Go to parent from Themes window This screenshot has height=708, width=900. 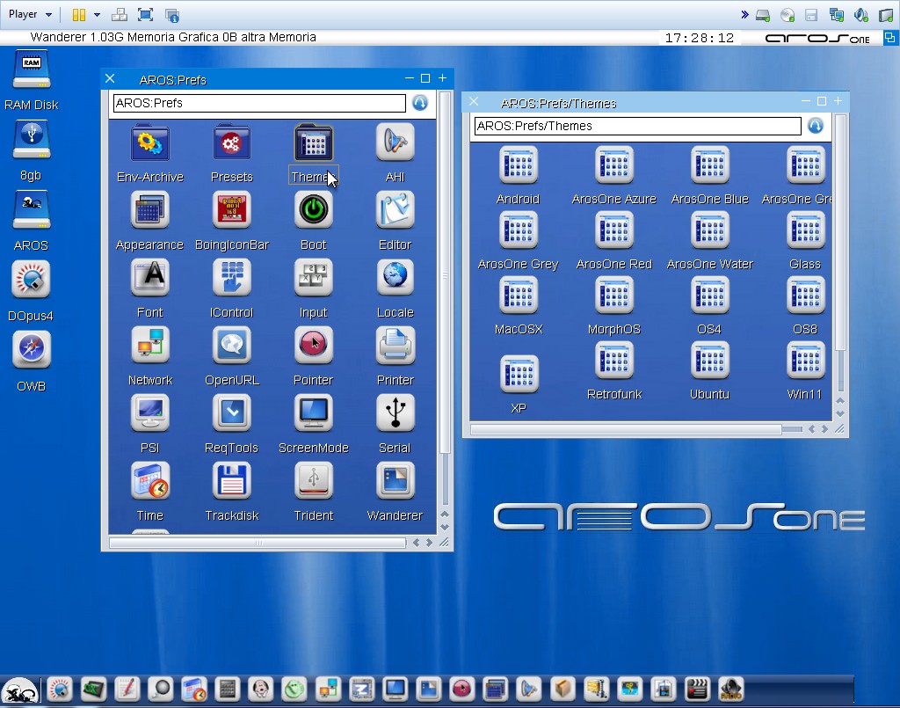click(815, 126)
